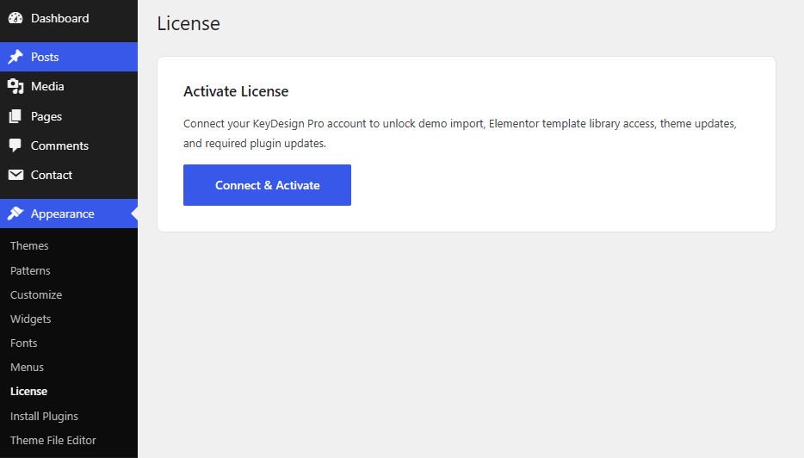Click the Media camera-music icon
The height and width of the screenshot is (458, 804).
[x=15, y=86]
